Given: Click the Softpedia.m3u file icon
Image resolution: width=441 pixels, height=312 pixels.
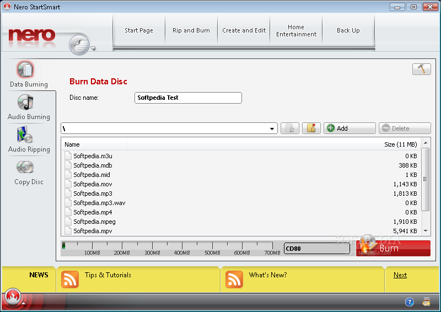Looking at the screenshot, I should 68,156.
